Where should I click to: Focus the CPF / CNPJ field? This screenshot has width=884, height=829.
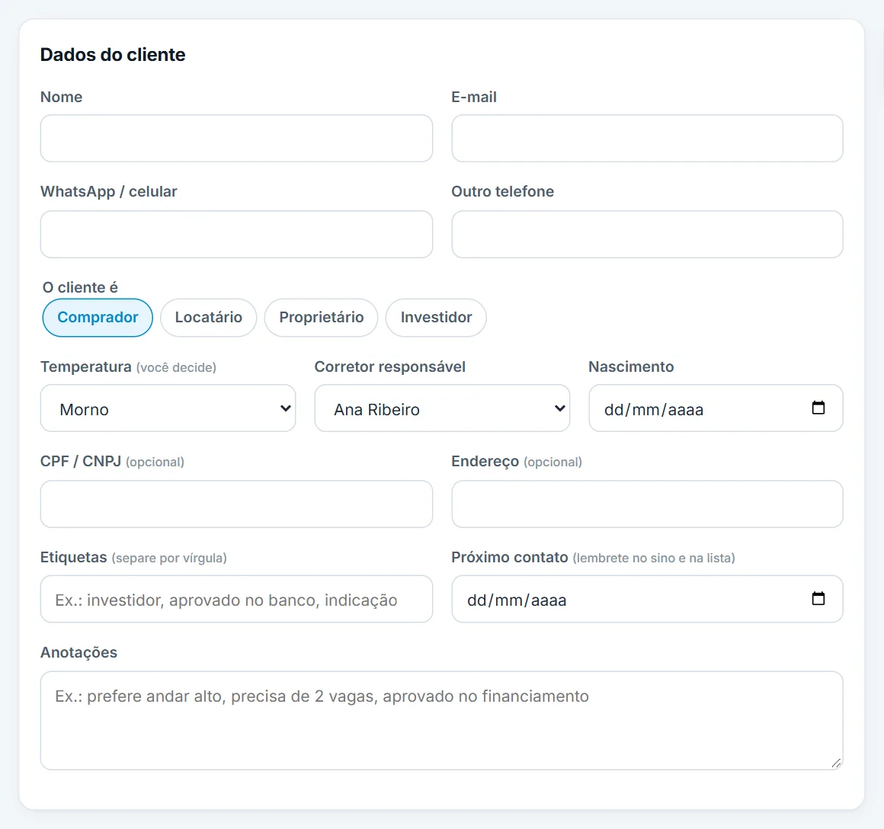pos(236,504)
